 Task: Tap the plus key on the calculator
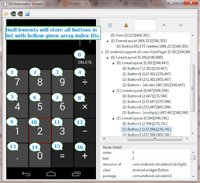pyautogui.click(x=84, y=155)
